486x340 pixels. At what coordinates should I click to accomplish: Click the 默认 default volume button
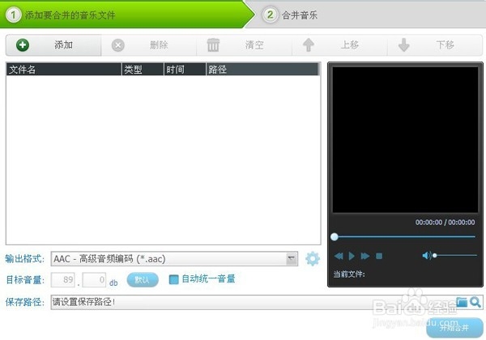(143, 280)
